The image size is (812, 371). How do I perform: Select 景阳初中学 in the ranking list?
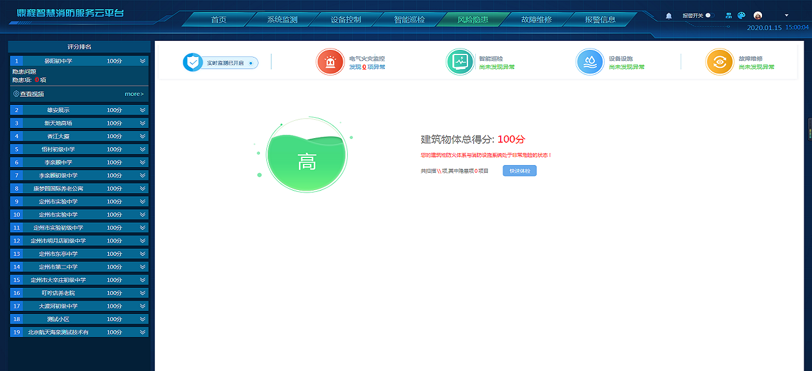(58, 61)
